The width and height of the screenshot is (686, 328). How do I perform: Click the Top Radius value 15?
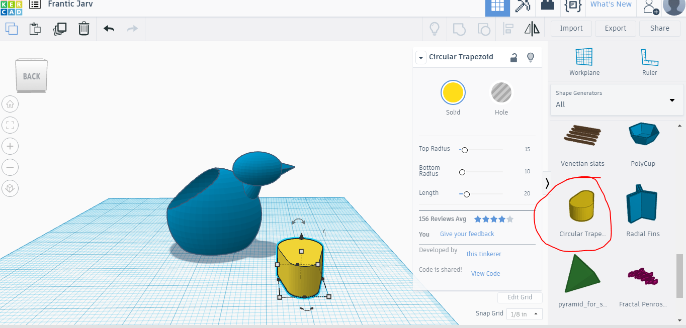click(527, 150)
